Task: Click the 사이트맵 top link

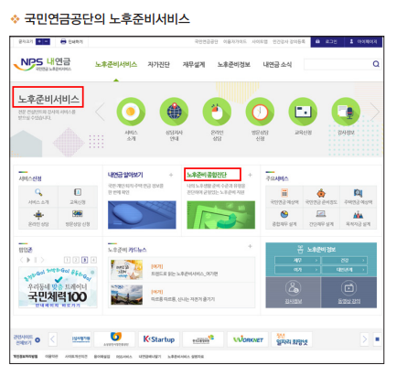Action: click(x=260, y=41)
